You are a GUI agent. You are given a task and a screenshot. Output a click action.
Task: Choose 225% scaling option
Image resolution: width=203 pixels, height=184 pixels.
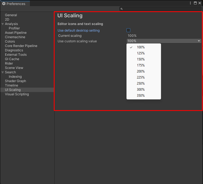tap(144, 77)
